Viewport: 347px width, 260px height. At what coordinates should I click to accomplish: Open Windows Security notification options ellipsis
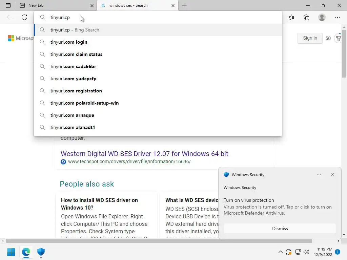click(x=319, y=175)
